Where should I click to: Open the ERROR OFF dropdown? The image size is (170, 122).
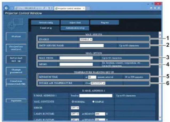pyautogui.click(x=75, y=108)
